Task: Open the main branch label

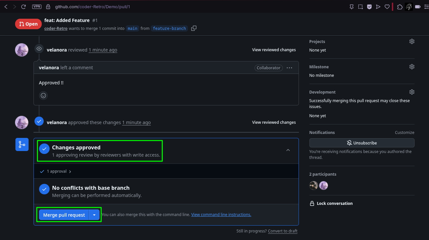Action: 132,28
